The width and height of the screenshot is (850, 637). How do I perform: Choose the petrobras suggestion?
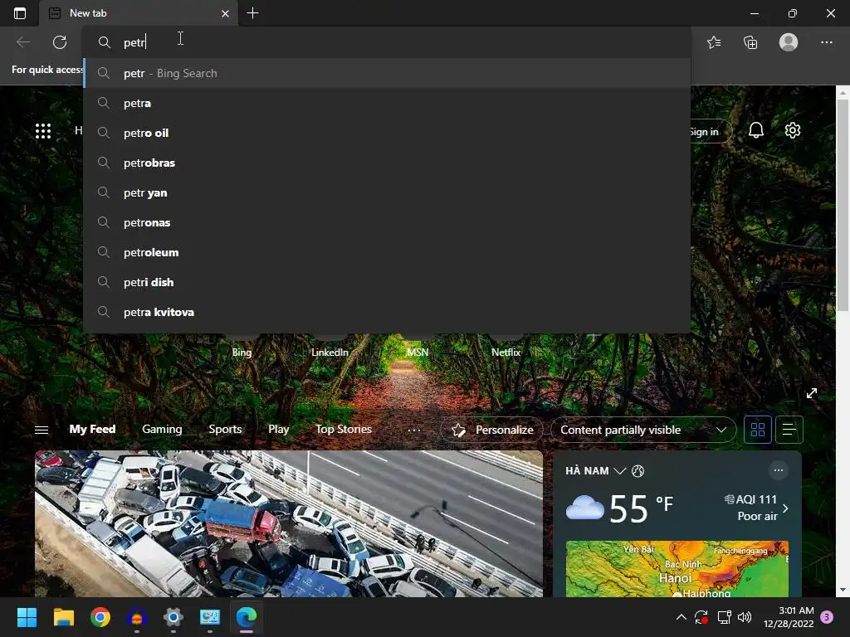coord(387,163)
